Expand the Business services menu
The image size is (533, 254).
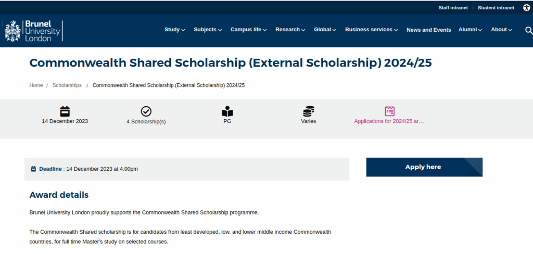point(371,30)
